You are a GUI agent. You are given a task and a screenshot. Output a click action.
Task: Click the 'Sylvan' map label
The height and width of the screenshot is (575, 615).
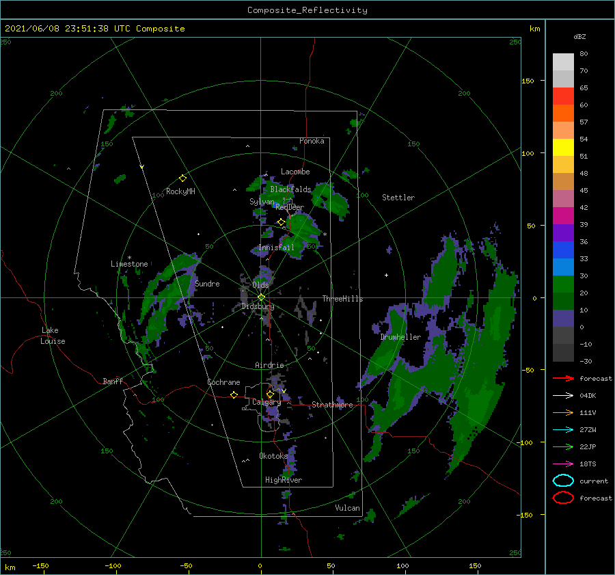coord(262,202)
